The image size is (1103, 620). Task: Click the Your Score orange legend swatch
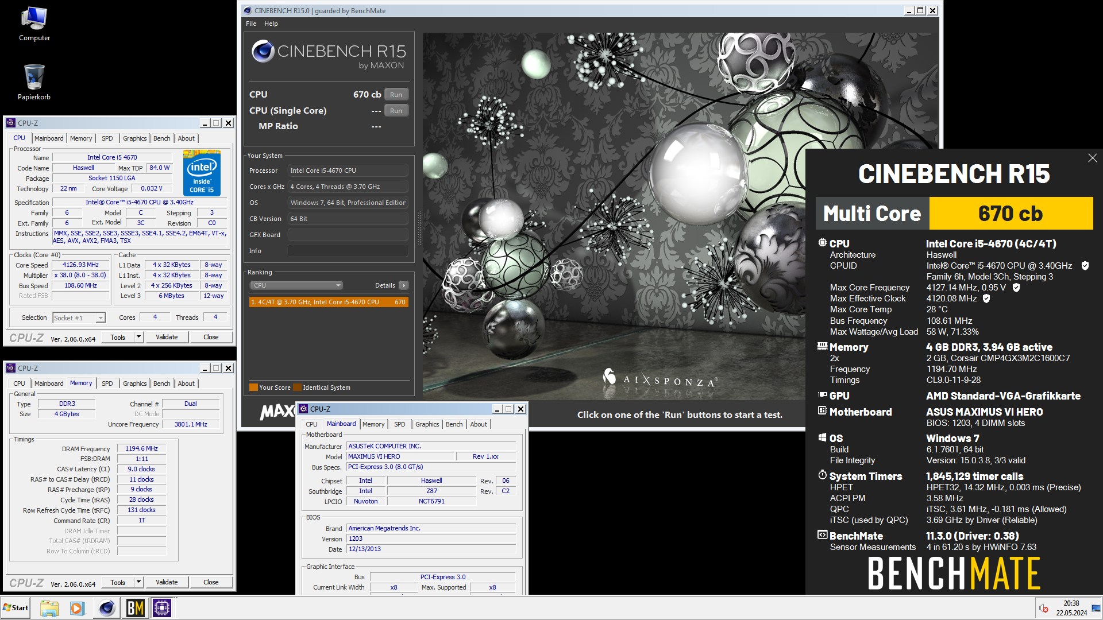pyautogui.click(x=253, y=387)
